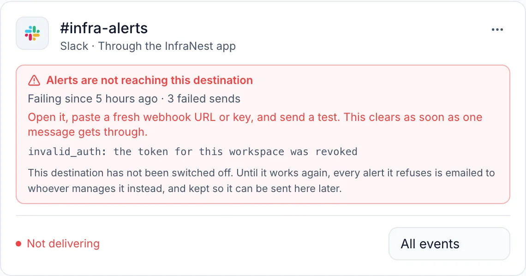
Task: Click the '3 failed sends' count
Action: coord(203,99)
